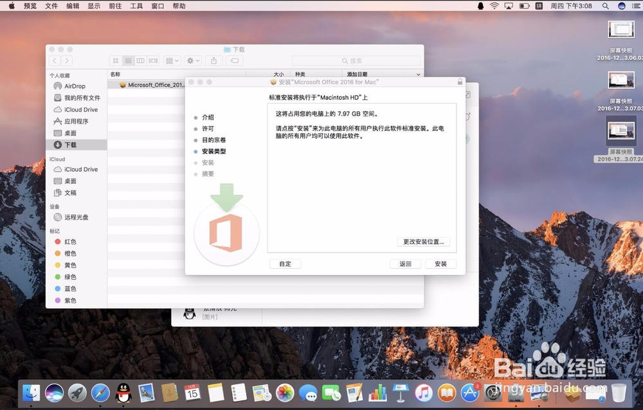Open 预览 menu in menu bar
The width and height of the screenshot is (643, 410).
coord(30,6)
